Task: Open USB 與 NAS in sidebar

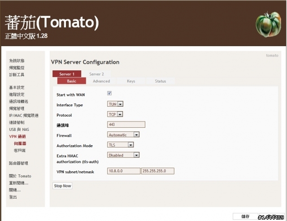Action: point(19,130)
